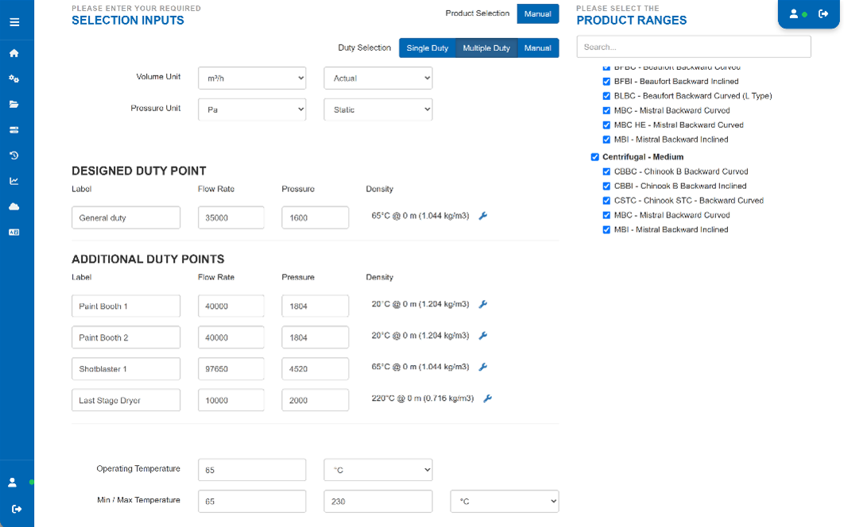This screenshot has width=844, height=527.
Task: Click Paint Booth 2 flow rate field
Action: (231, 338)
